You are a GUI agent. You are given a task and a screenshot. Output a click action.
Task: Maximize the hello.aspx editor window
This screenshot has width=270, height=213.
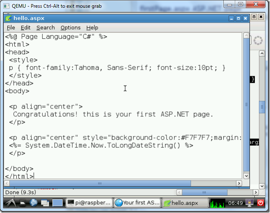point(239,18)
